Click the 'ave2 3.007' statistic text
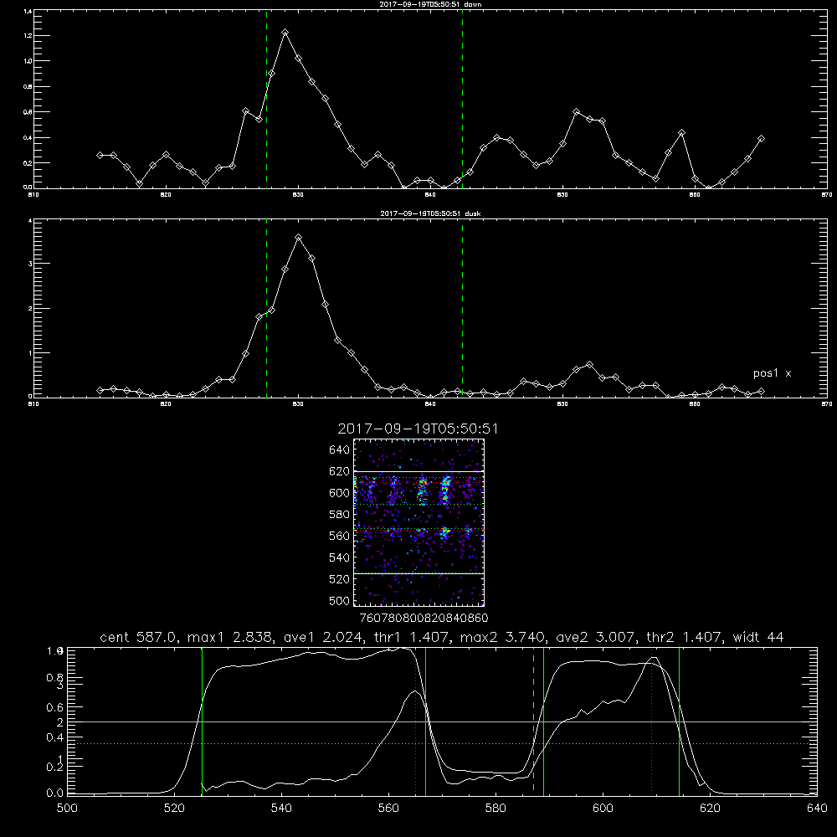This screenshot has width=837, height=837. [x=594, y=637]
